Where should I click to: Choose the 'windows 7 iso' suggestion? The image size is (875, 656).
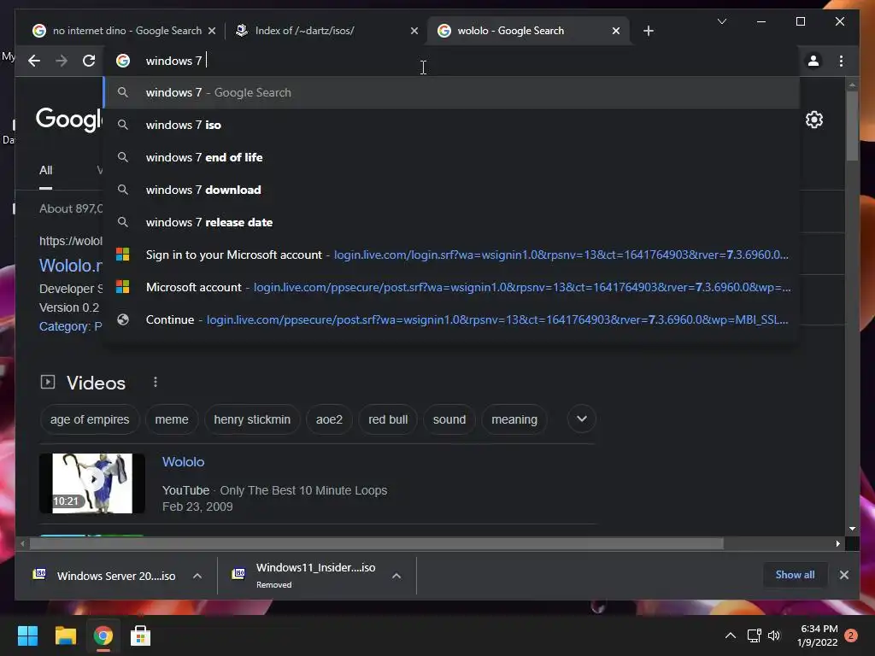click(x=452, y=125)
